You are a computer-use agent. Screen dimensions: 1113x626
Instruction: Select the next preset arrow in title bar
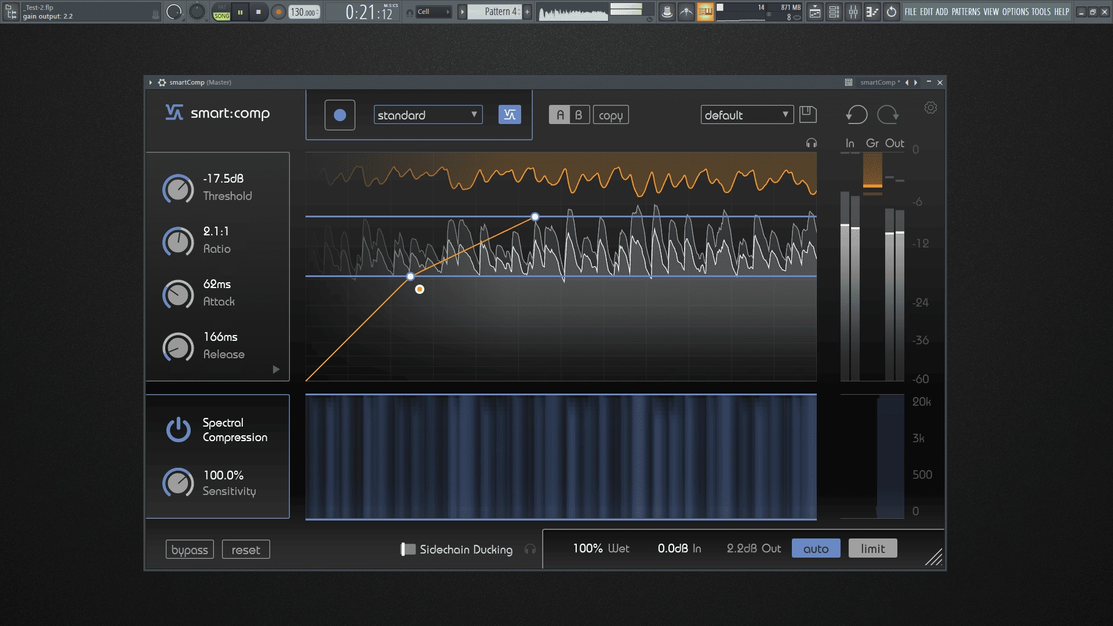coord(916,82)
